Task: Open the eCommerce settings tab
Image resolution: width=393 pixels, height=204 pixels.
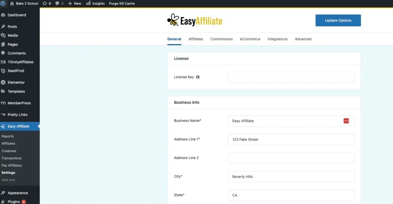Action: [250, 39]
